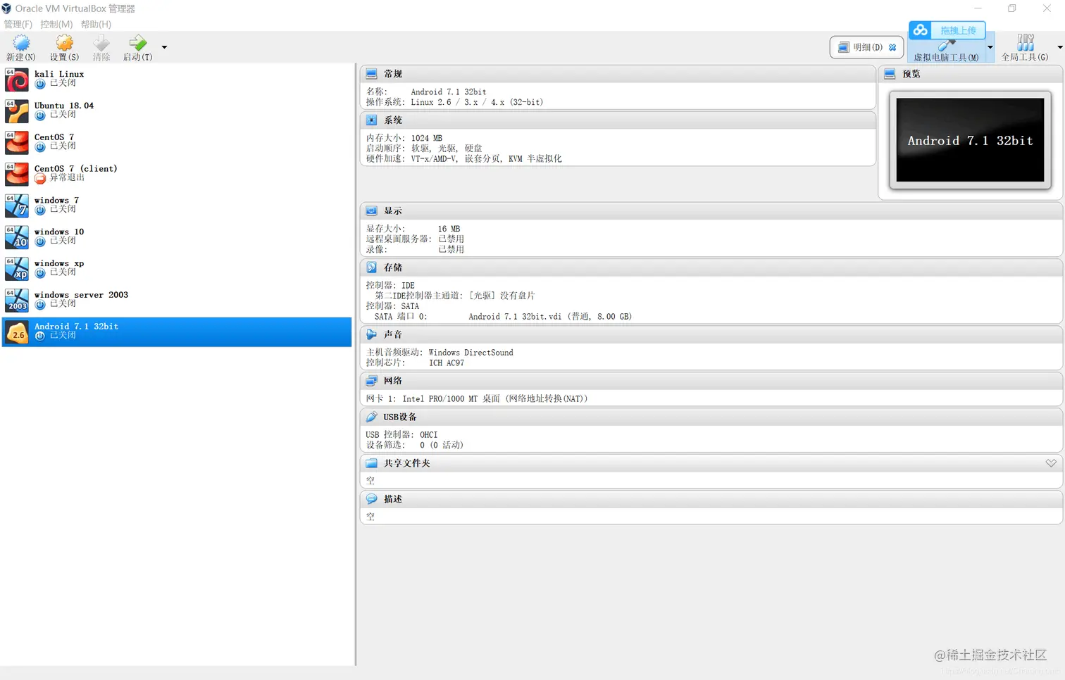The height and width of the screenshot is (680, 1065).
Task: Click the 拖拽上传 upload button
Action: coord(958,30)
